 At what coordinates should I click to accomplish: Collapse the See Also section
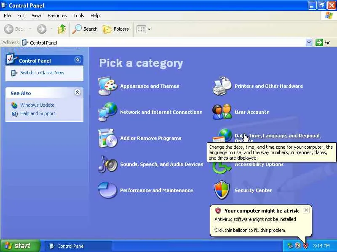click(78, 92)
